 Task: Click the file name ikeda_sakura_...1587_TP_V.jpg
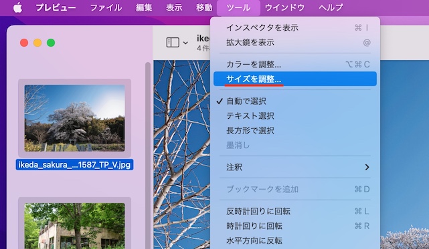pos(74,165)
